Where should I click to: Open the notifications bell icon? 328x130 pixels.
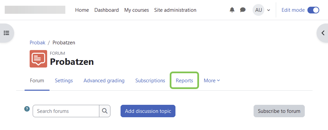[x=232, y=10]
